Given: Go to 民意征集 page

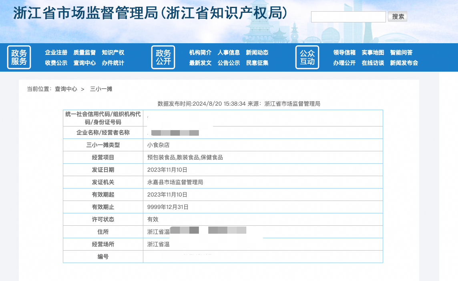Looking at the screenshot, I should tap(257, 63).
